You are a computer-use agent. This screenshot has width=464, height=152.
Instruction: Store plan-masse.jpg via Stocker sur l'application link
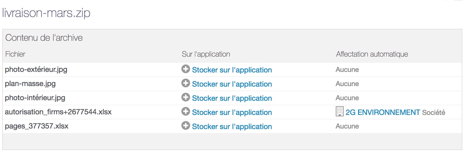click(x=232, y=84)
